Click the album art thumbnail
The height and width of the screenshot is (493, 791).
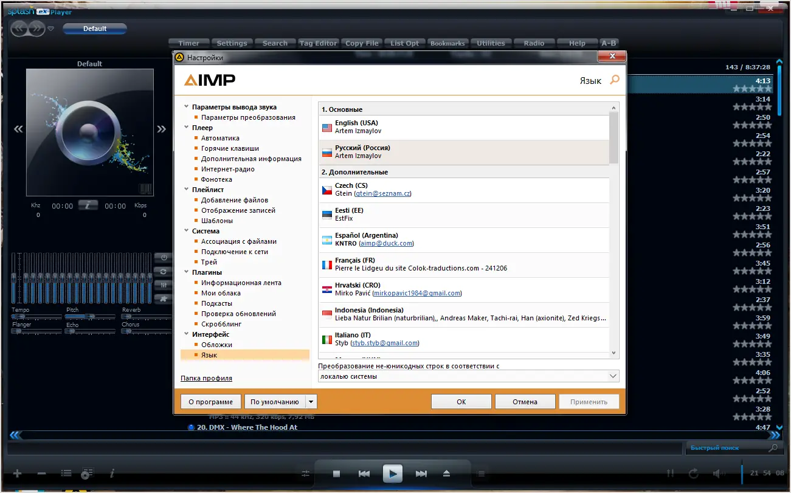click(90, 132)
